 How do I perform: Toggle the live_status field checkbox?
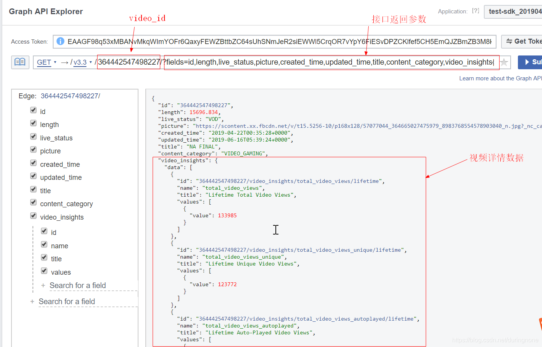[x=33, y=137]
